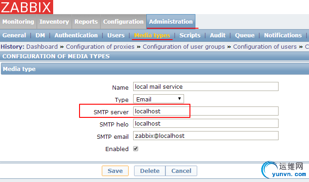
Task: Open the Monitoring menu
Action: coord(18,21)
